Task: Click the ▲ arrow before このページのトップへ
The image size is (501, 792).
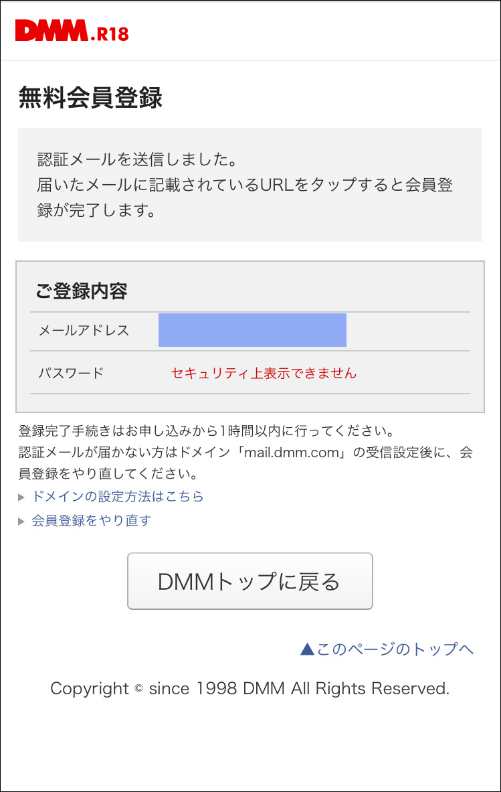Action: 307,649
